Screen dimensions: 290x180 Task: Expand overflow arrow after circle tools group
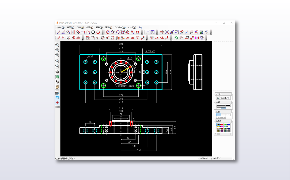tap(142, 33)
